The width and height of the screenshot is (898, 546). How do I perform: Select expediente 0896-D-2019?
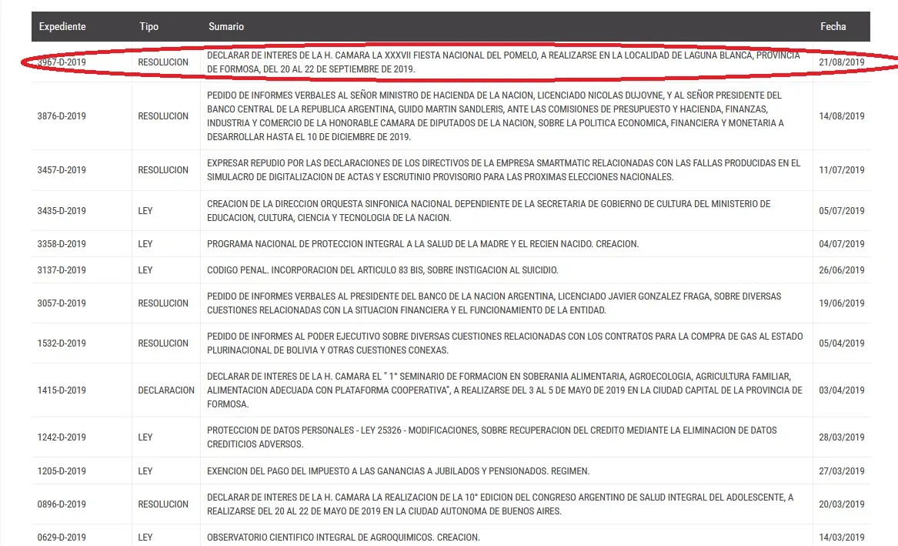point(62,504)
